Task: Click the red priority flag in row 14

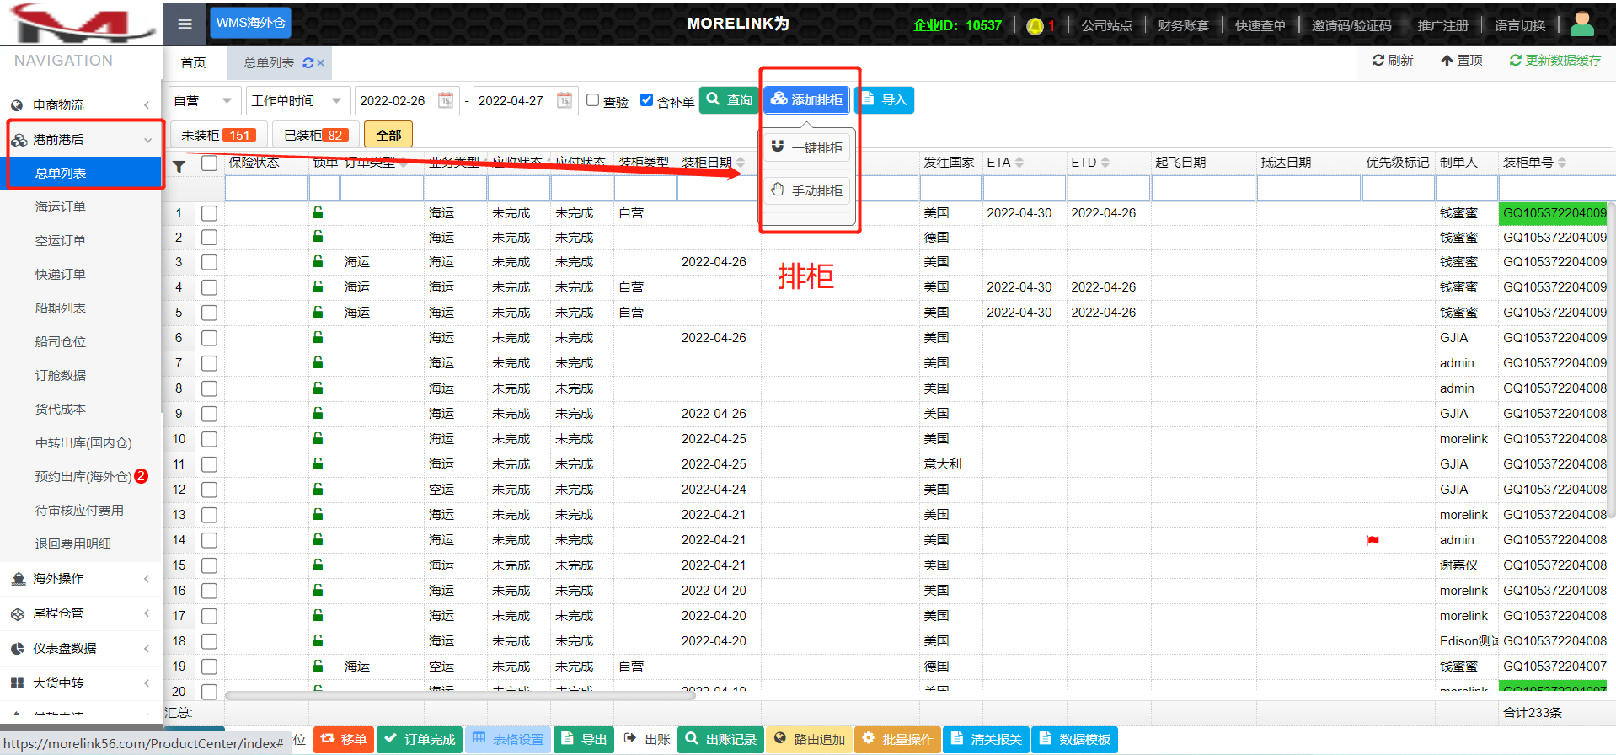Action: pos(1373,540)
